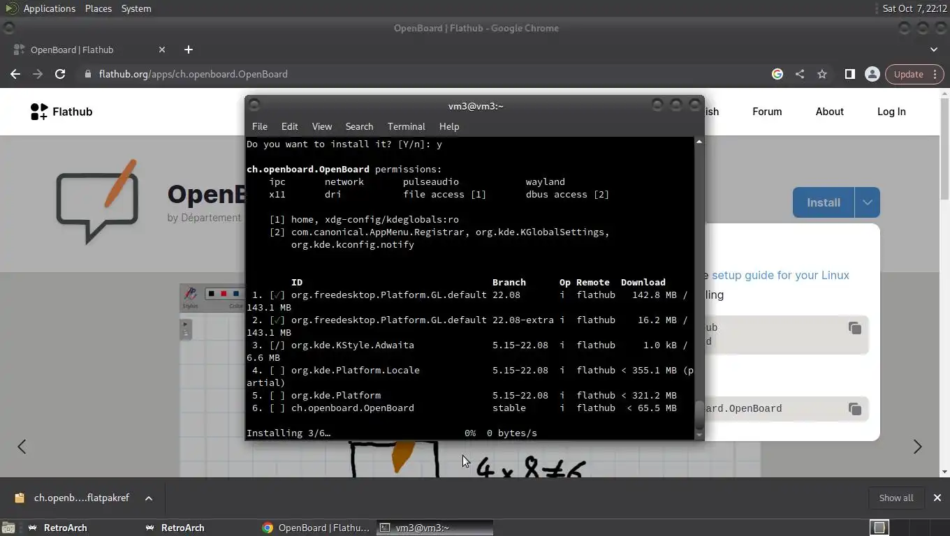The width and height of the screenshot is (950, 536).
Task: Open Chrome's three-dot menu
Action: click(x=935, y=74)
